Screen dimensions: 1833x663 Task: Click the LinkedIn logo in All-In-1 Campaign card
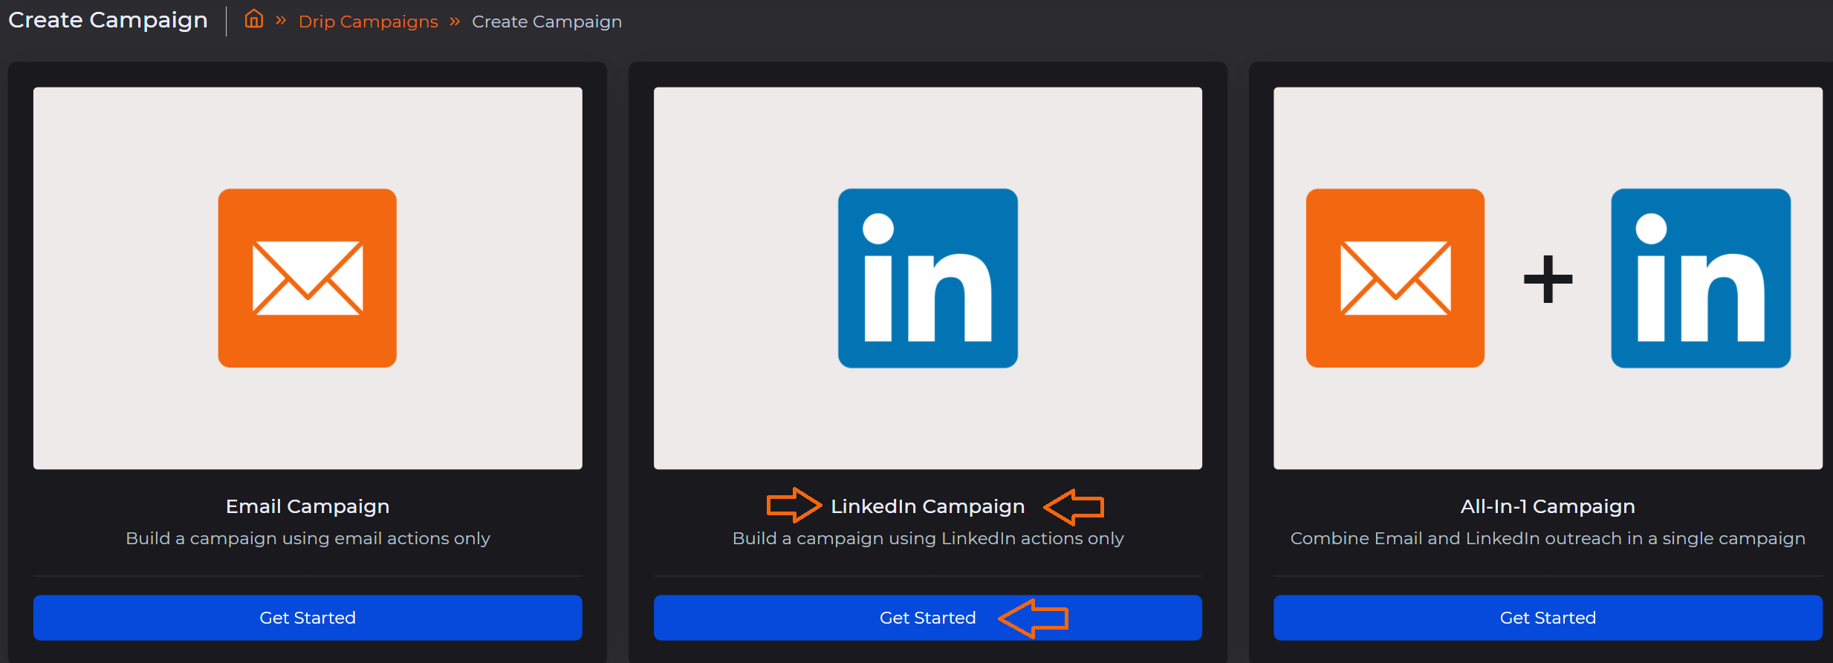pyautogui.click(x=1701, y=278)
